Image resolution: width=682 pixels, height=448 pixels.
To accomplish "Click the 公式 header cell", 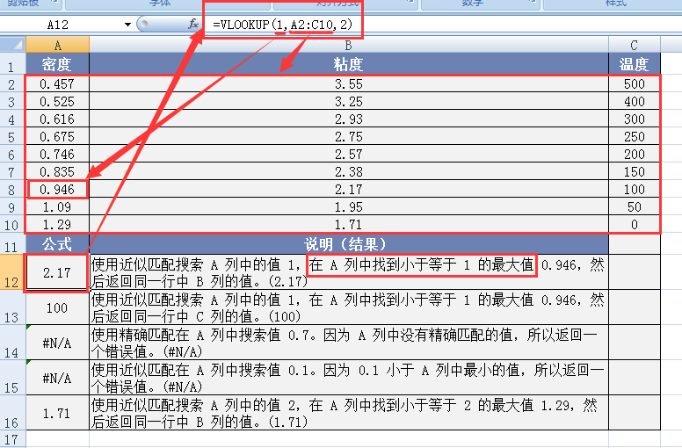I will tap(57, 244).
